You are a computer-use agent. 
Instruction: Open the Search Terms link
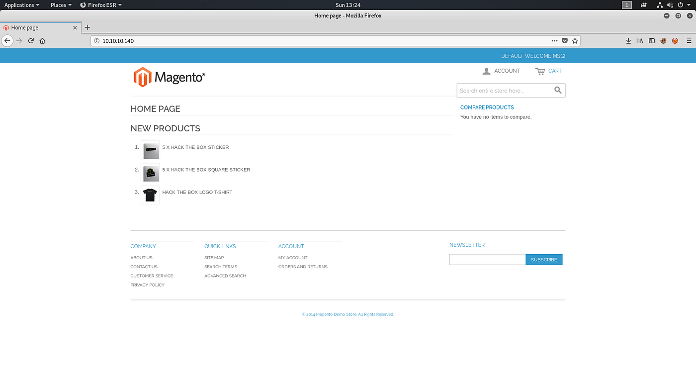(x=221, y=267)
